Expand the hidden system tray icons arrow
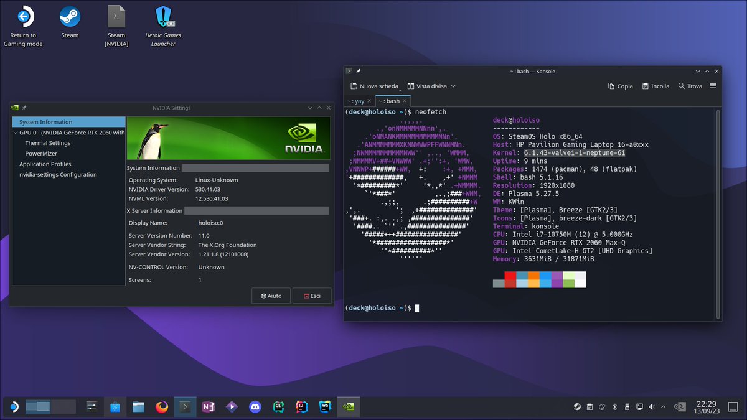Viewport: 747px width, 420px height. 663,407
